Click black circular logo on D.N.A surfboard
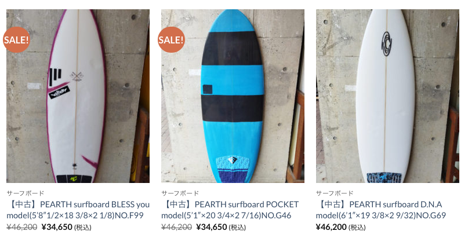The width and height of the screenshot is (468, 238). point(386,43)
